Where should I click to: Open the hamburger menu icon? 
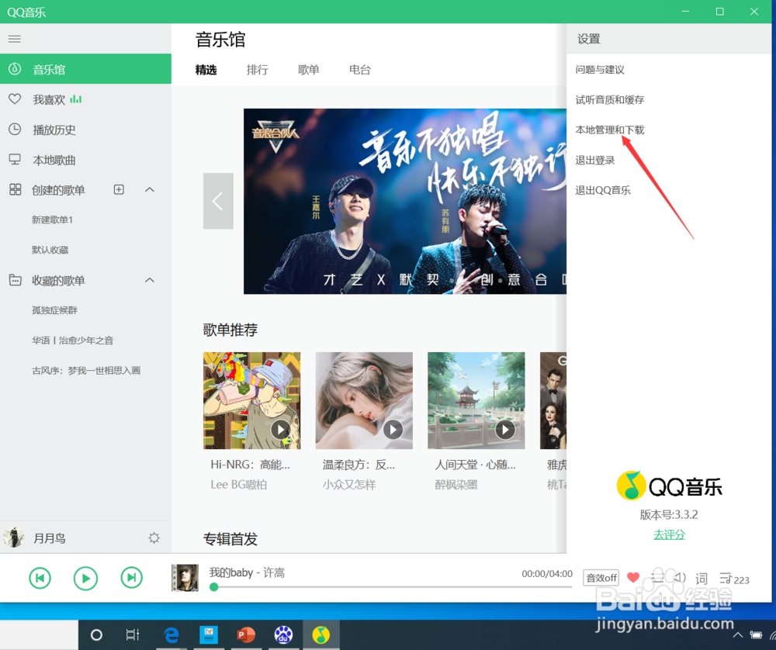pyautogui.click(x=14, y=39)
